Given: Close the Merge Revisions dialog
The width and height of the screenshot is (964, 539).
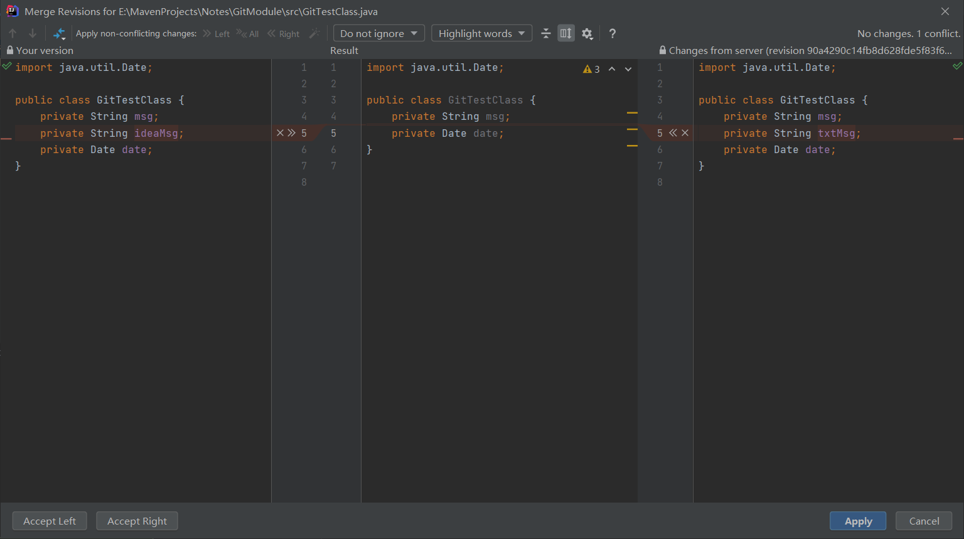Looking at the screenshot, I should click(945, 11).
